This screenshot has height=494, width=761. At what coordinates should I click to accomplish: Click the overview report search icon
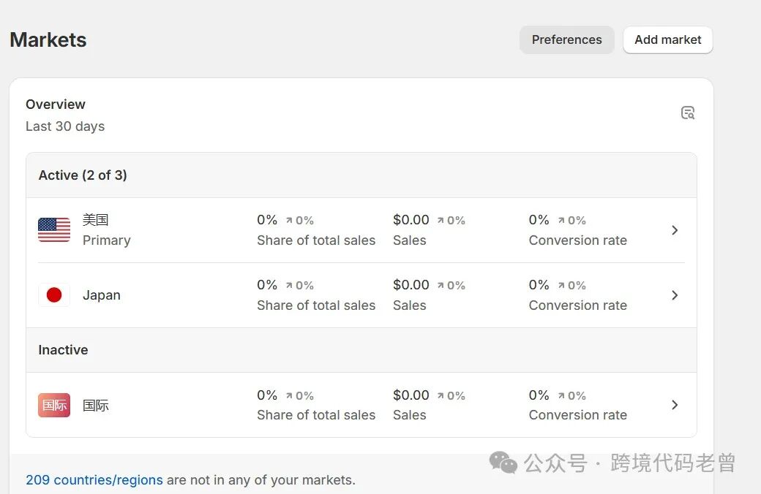687,113
